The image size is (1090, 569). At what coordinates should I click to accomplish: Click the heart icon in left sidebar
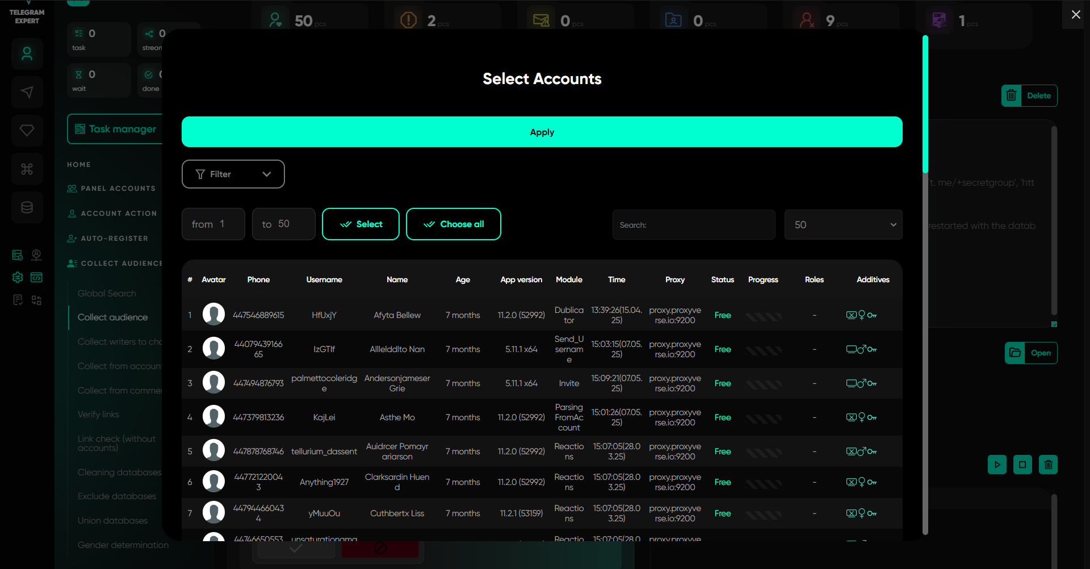pos(27,130)
